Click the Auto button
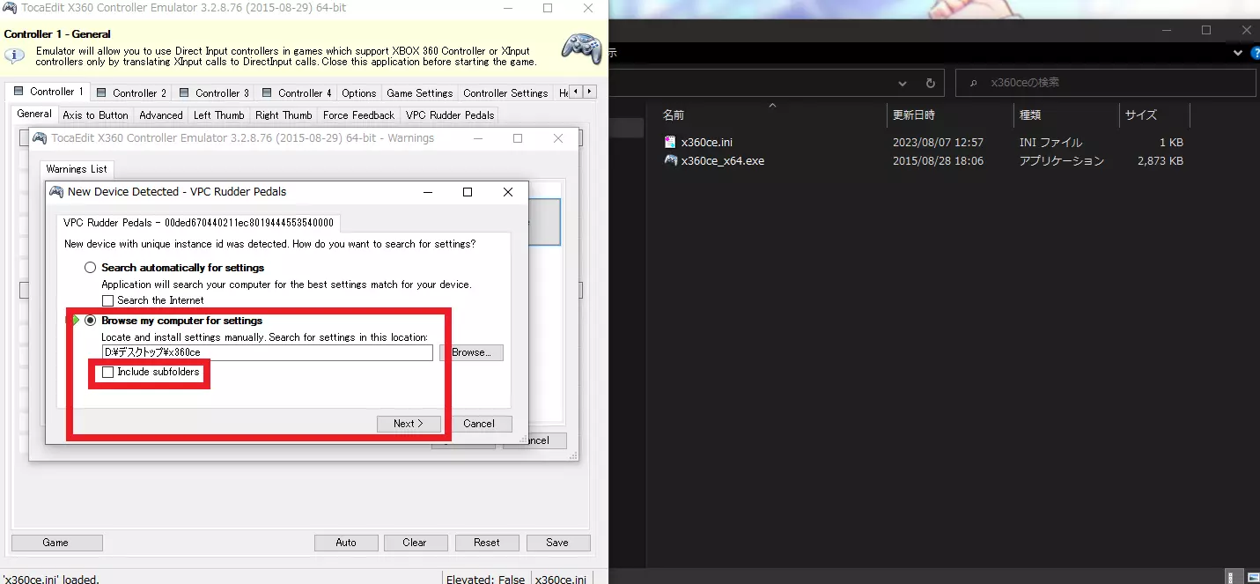 [x=346, y=543]
